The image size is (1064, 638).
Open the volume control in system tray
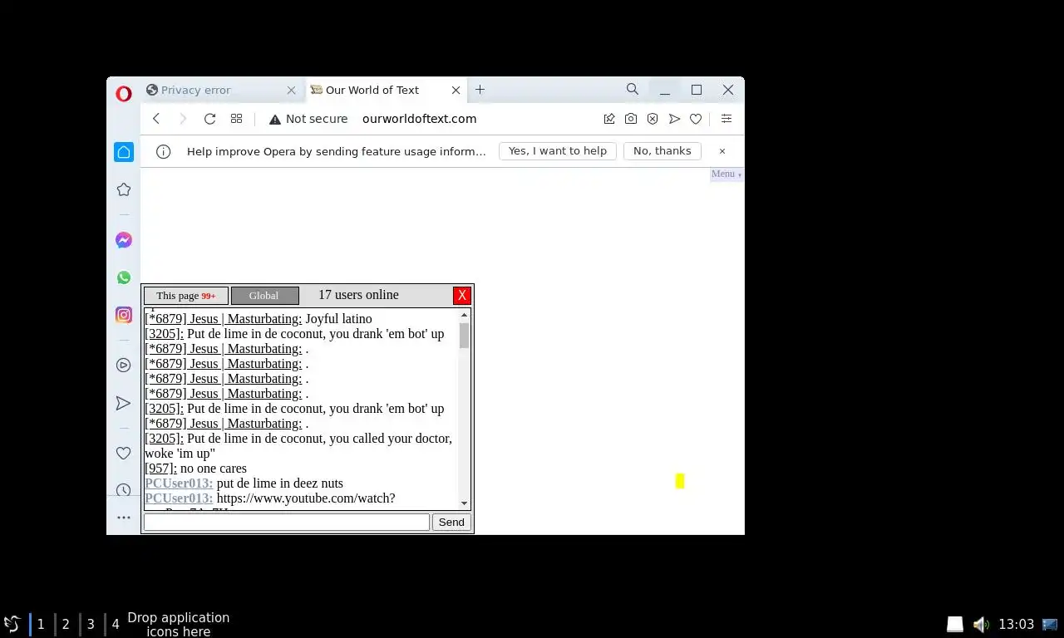[x=981, y=624]
